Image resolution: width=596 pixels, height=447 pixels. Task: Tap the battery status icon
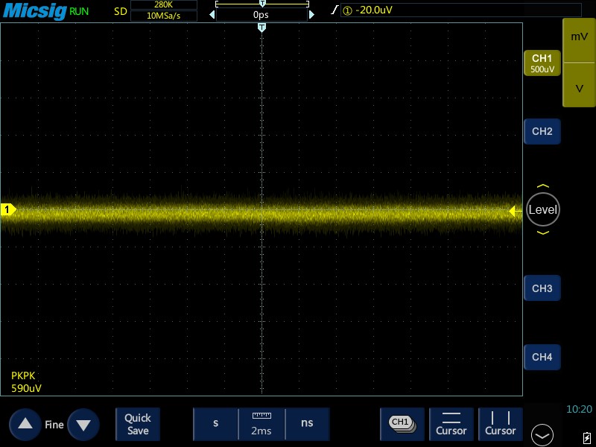click(x=586, y=436)
